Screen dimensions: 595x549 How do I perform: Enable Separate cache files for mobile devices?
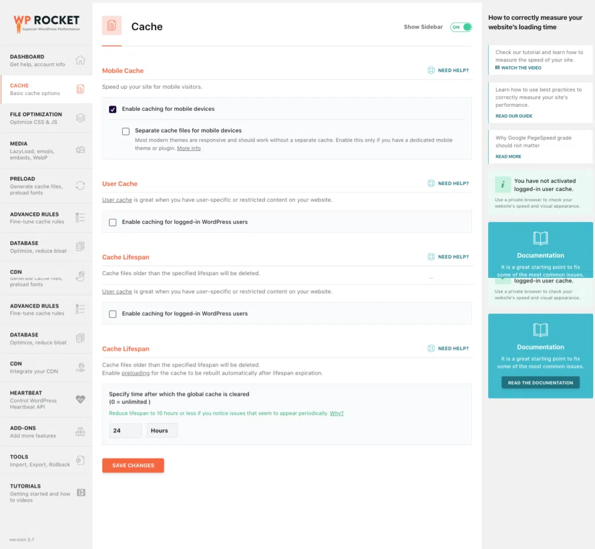coord(126,131)
